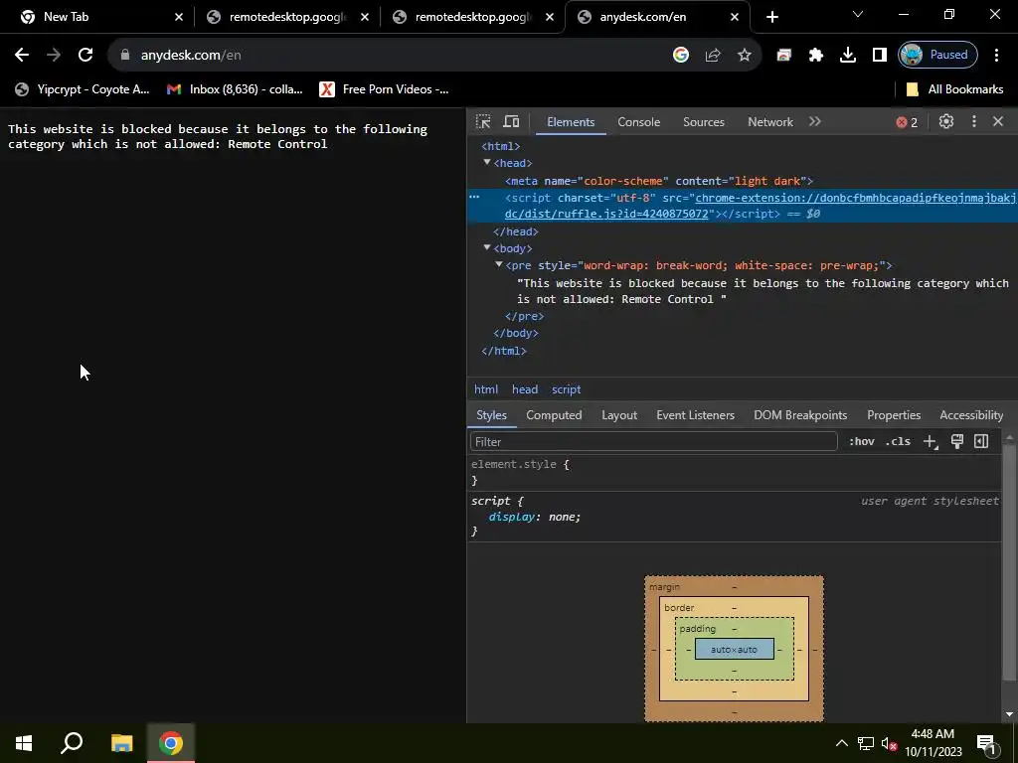
Task: Toggle rendering emulations paintbrush icon
Action: [x=957, y=441]
